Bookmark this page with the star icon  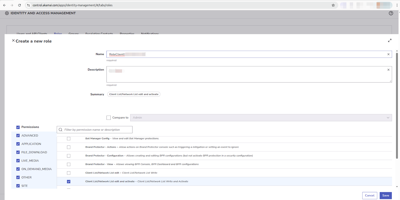pyautogui.click(x=333, y=5)
